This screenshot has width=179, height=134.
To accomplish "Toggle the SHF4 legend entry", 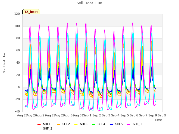I will (x=98, y=124).
